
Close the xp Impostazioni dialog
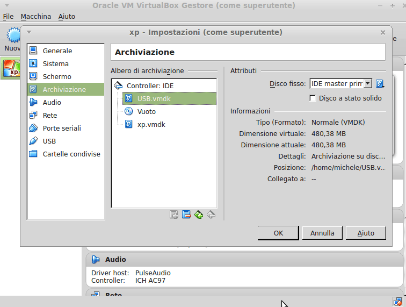(x=383, y=32)
